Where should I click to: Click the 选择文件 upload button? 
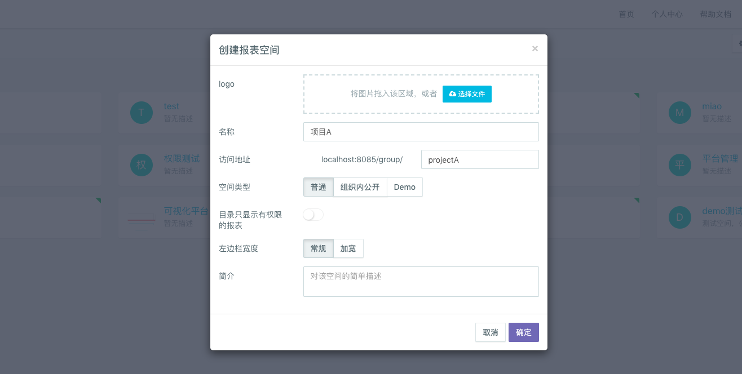pos(467,94)
